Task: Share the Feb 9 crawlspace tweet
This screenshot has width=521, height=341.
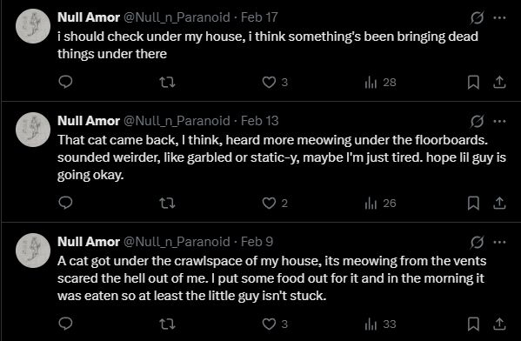Action: pos(499,324)
